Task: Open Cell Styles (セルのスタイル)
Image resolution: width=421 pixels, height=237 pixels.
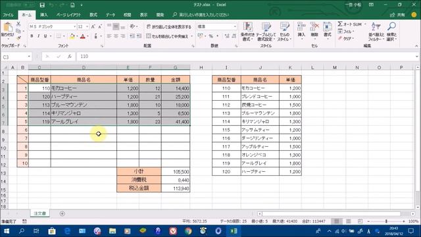Action: pos(284,31)
